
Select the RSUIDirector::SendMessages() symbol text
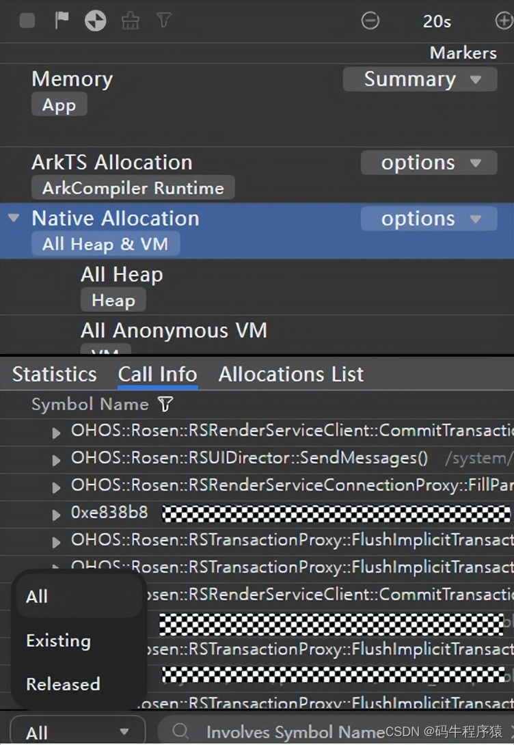click(249, 458)
